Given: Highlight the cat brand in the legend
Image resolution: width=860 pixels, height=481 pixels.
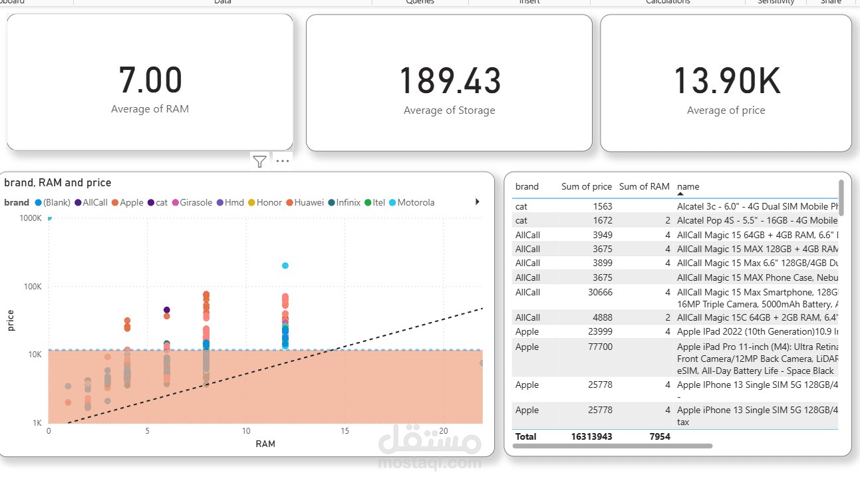Looking at the screenshot, I should (x=158, y=202).
